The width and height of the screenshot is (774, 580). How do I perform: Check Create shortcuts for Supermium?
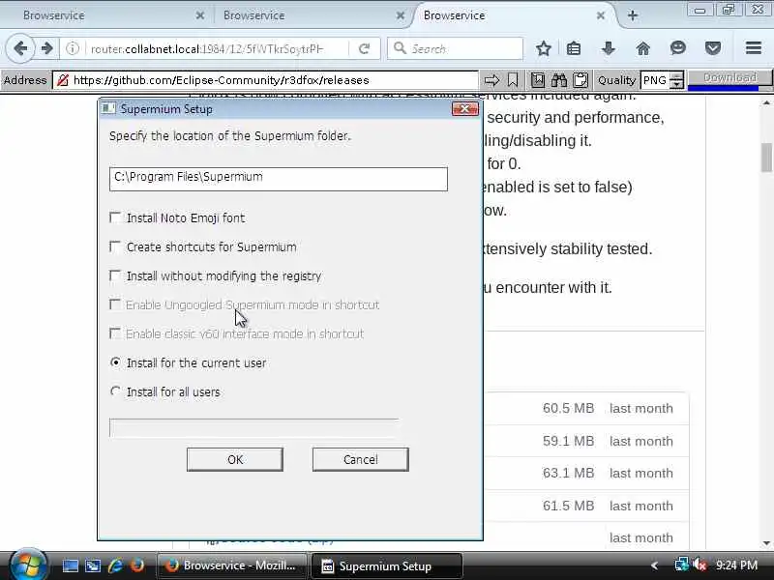coord(115,246)
